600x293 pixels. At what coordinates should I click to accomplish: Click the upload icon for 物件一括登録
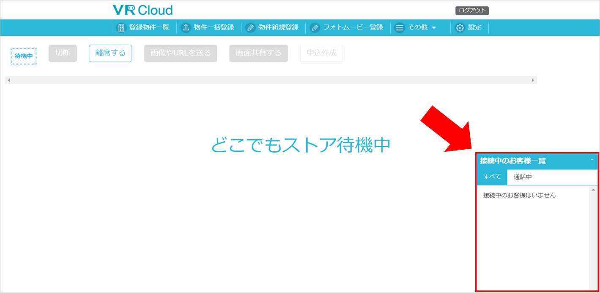pyautogui.click(x=186, y=28)
